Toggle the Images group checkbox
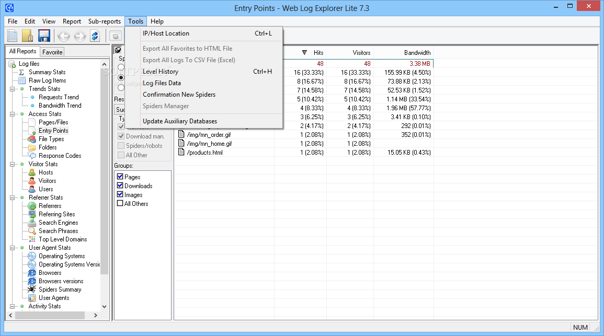 [x=120, y=194]
